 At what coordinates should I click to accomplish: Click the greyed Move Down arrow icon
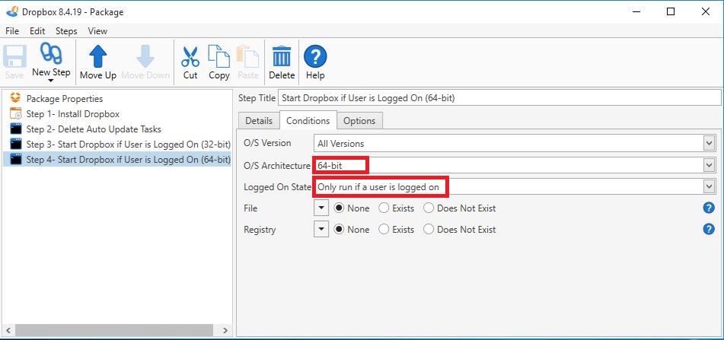click(x=145, y=56)
